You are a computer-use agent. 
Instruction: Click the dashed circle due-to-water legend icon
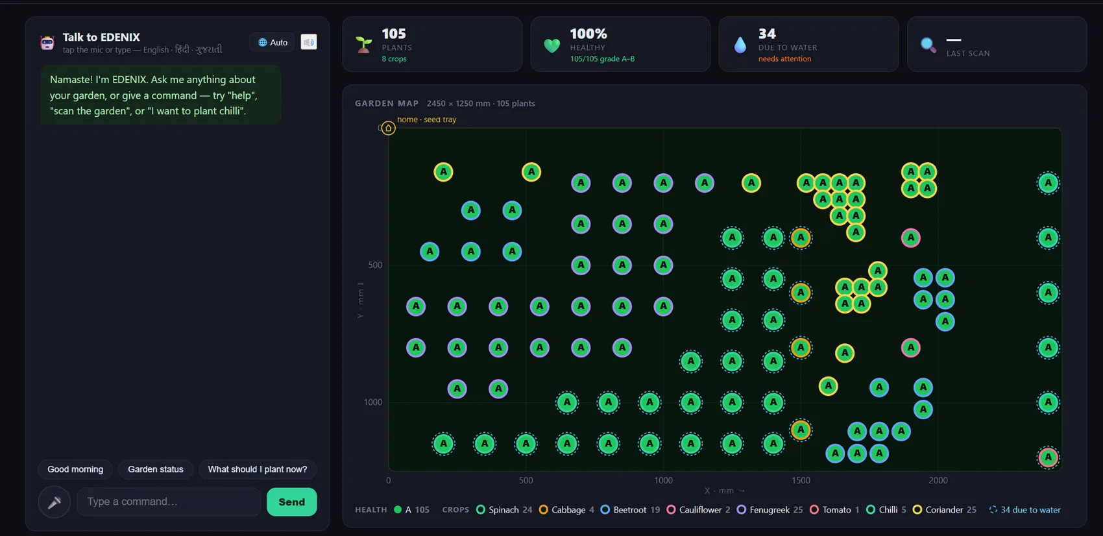click(x=993, y=510)
